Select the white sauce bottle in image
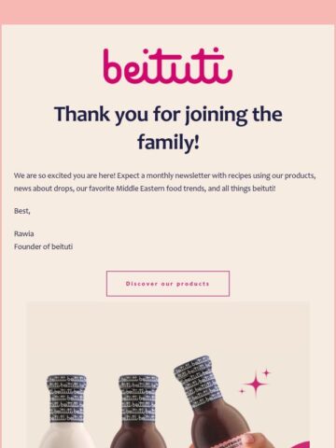Viewport: 336px width, 448px height. (x=66, y=412)
